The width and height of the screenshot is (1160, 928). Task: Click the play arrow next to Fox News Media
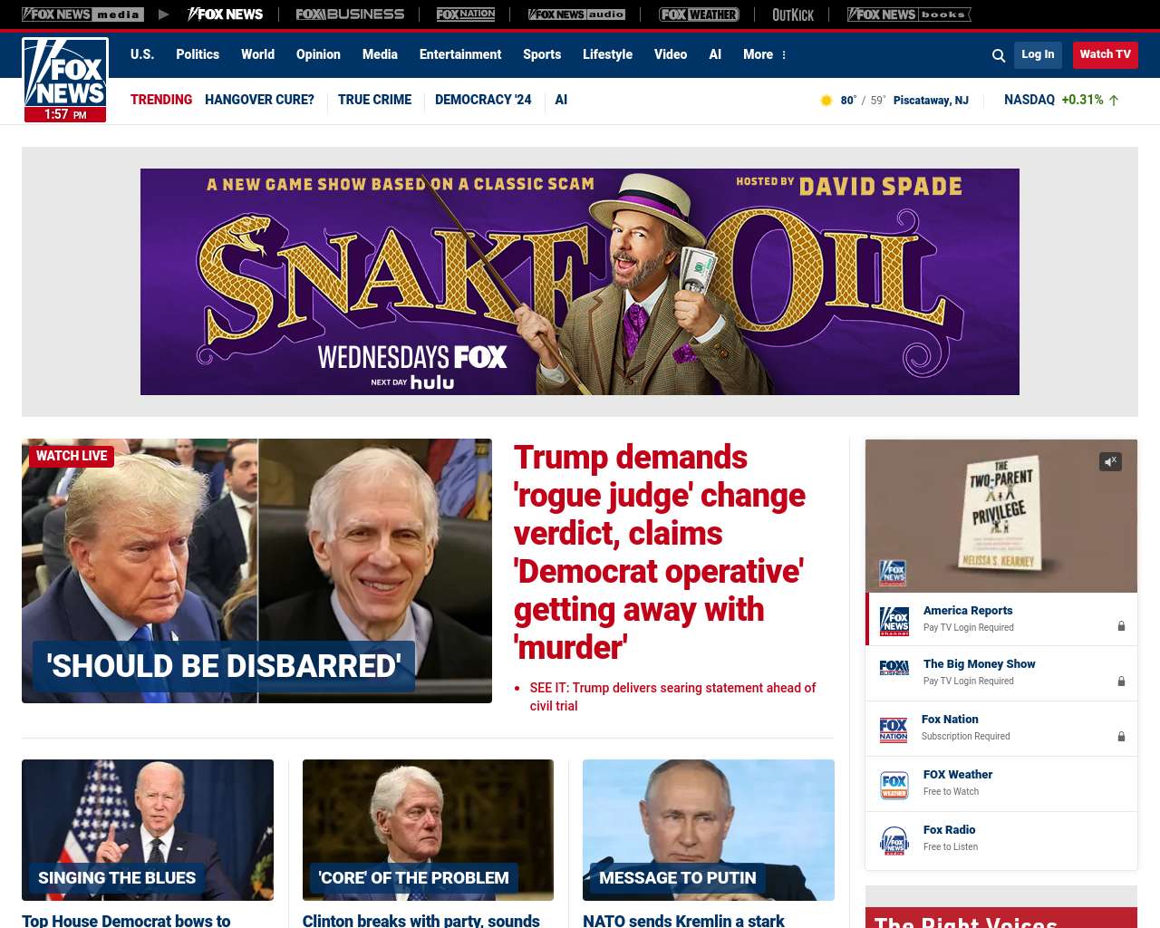coord(164,14)
